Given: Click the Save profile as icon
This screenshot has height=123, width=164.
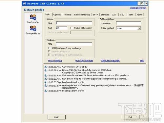Looking at the screenshot, I should tap(33, 28).
